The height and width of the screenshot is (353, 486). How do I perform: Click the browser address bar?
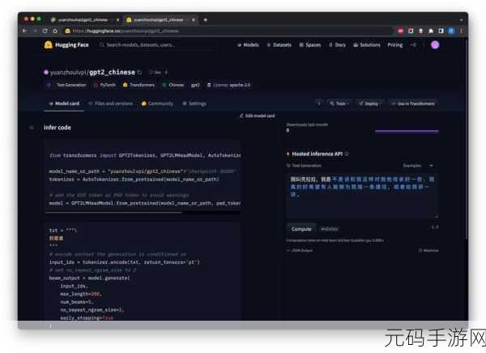pyautogui.click(x=228, y=31)
